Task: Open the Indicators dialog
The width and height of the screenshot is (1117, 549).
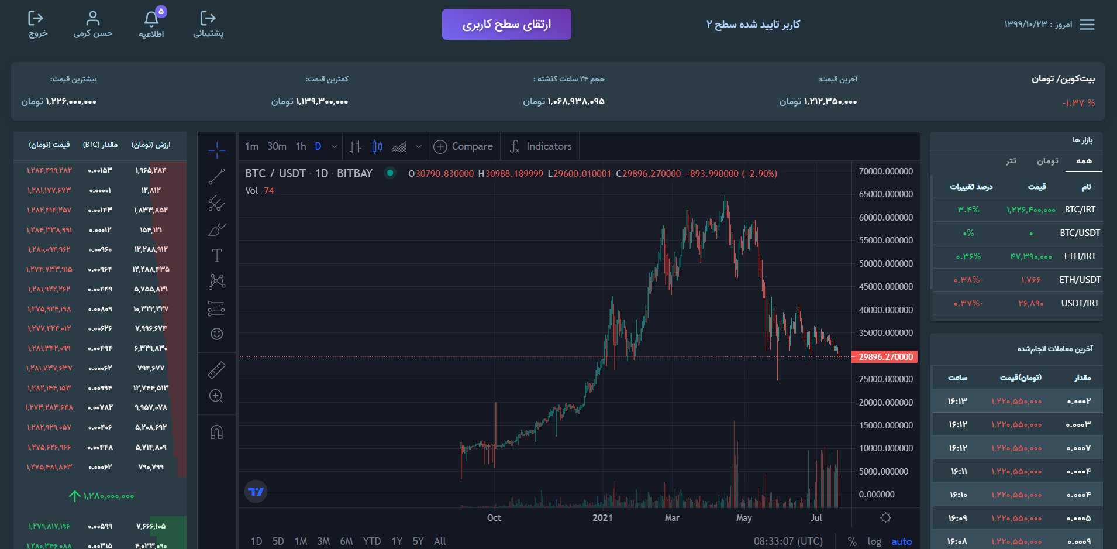Action: tap(540, 147)
